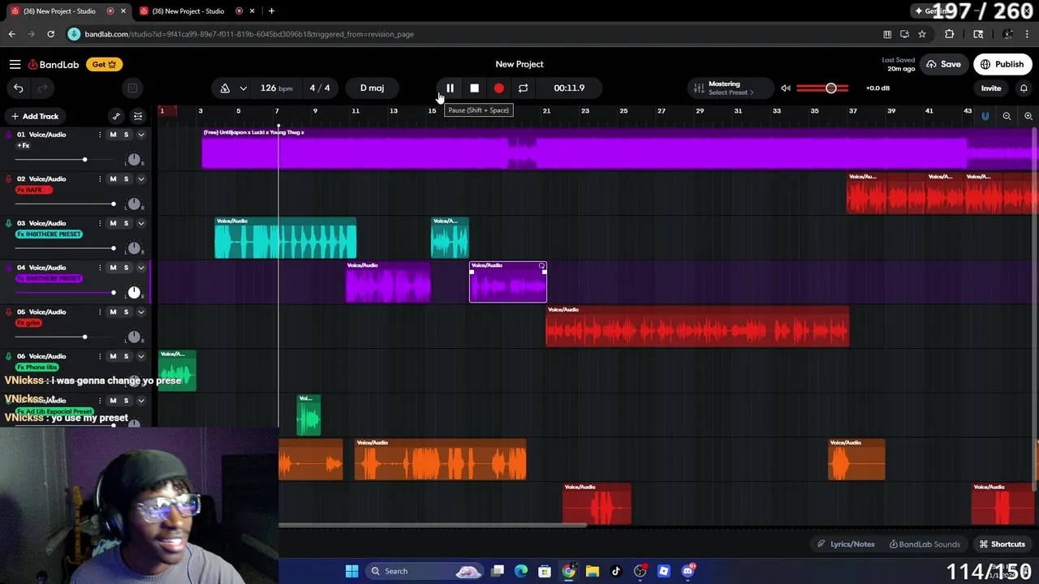Adjust the volume slider on track 05
Viewport: 1039px width, 584px height.
pos(84,337)
